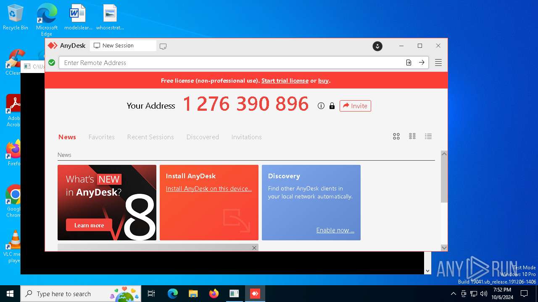The image size is (538, 302).
Task: Open the Recent Sessions tab
Action: 150,137
